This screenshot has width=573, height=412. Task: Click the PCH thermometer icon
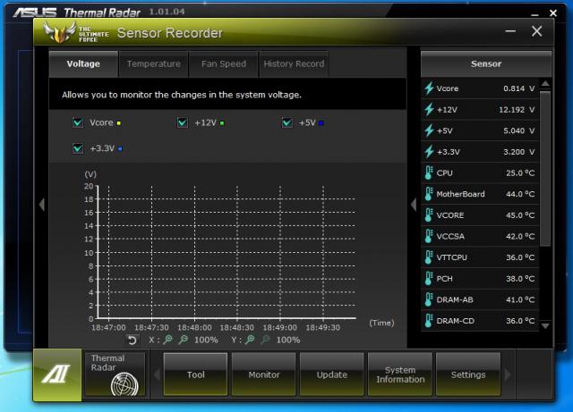(x=429, y=279)
